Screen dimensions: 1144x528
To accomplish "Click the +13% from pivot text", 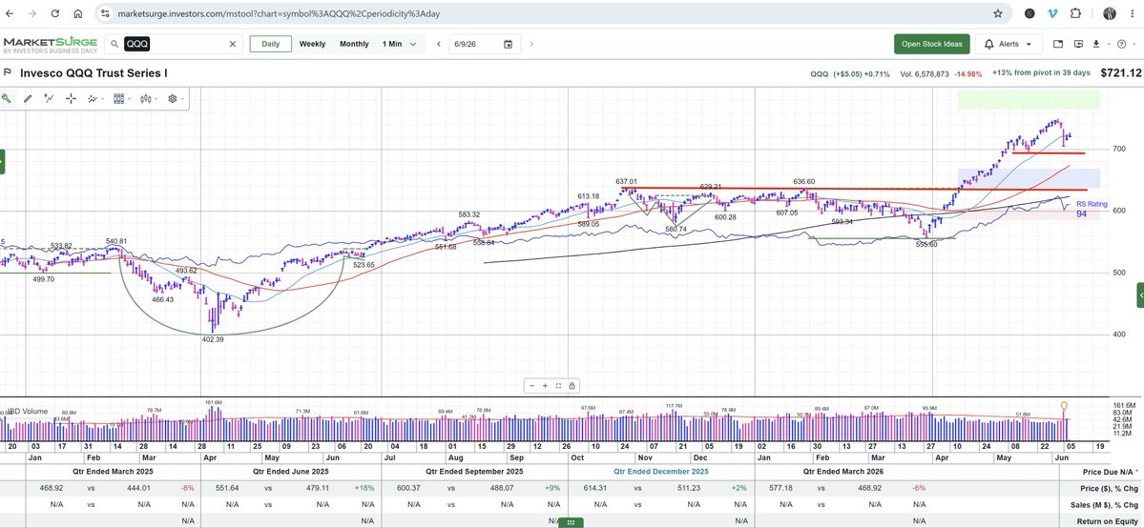I will coord(1041,73).
